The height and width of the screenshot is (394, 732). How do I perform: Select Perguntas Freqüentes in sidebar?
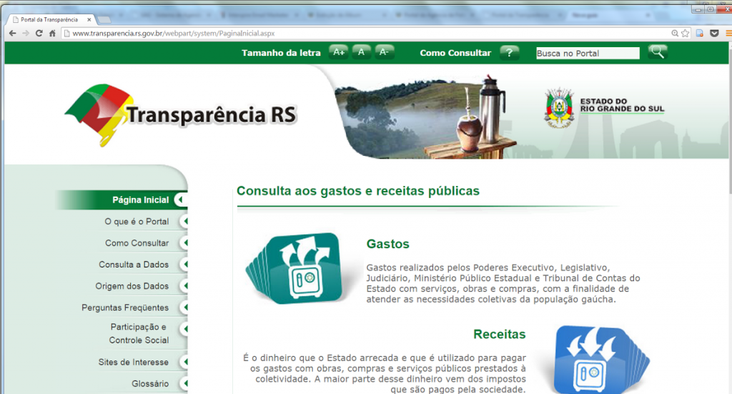point(125,308)
